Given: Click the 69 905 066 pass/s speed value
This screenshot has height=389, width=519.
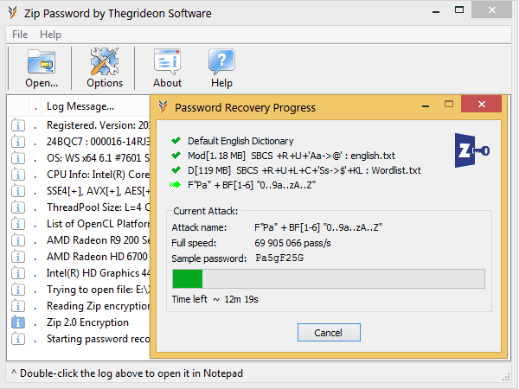Looking at the screenshot, I should point(292,243).
